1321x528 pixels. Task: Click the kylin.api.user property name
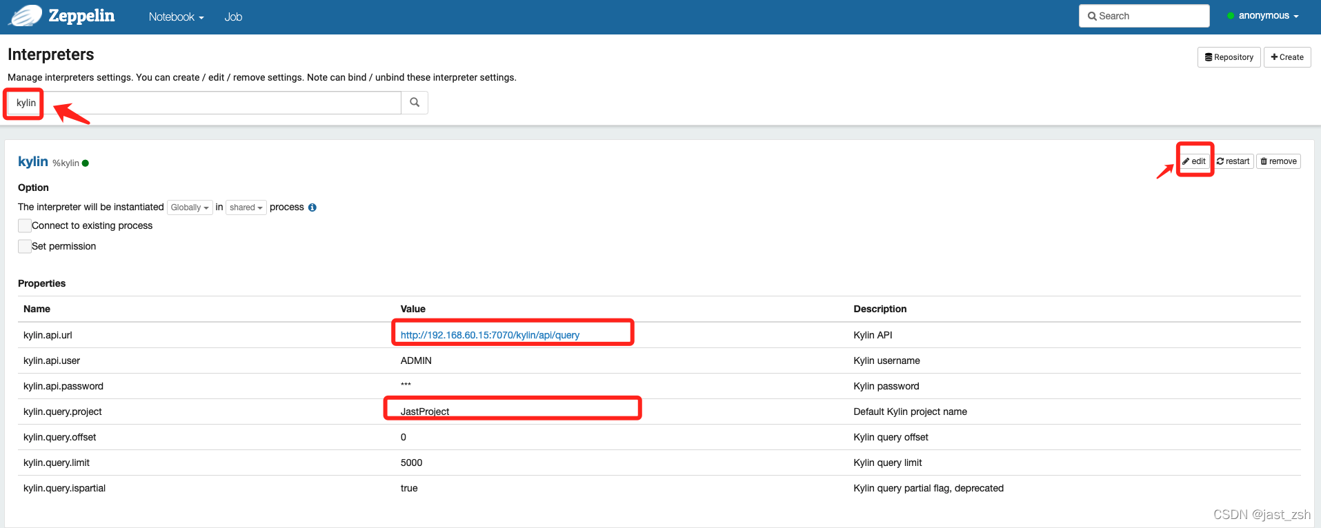[x=52, y=361]
